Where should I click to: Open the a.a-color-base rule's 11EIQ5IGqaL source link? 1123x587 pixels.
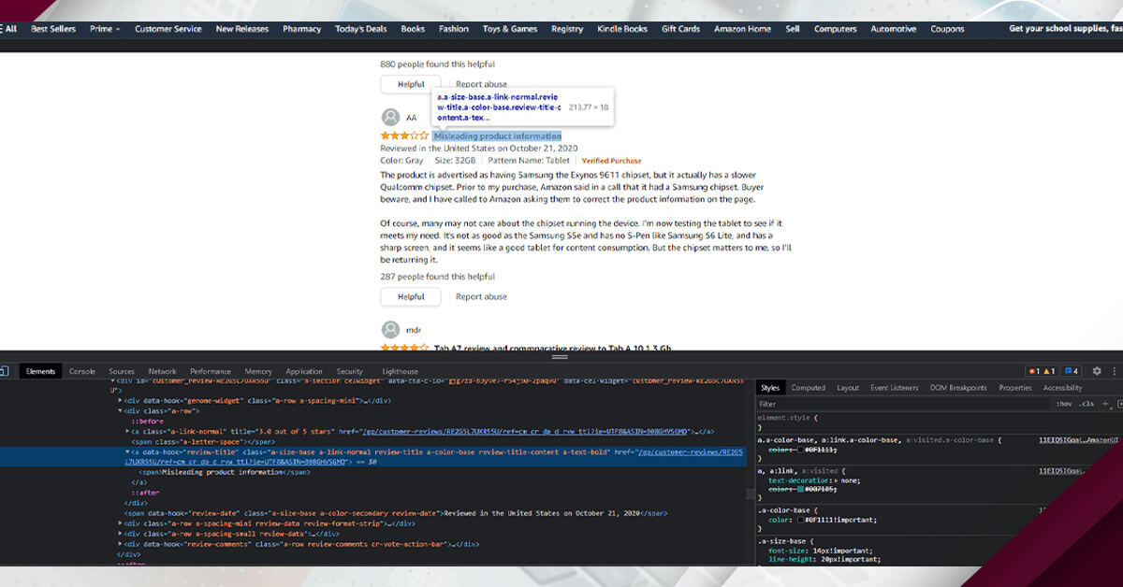point(1079,439)
